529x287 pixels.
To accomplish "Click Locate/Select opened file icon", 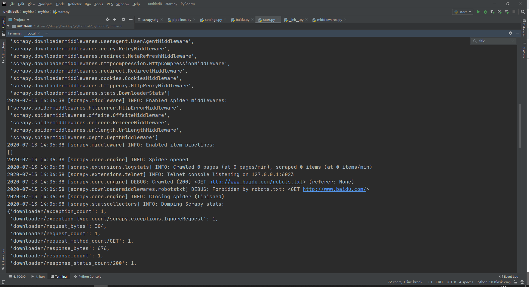I will [108, 19].
